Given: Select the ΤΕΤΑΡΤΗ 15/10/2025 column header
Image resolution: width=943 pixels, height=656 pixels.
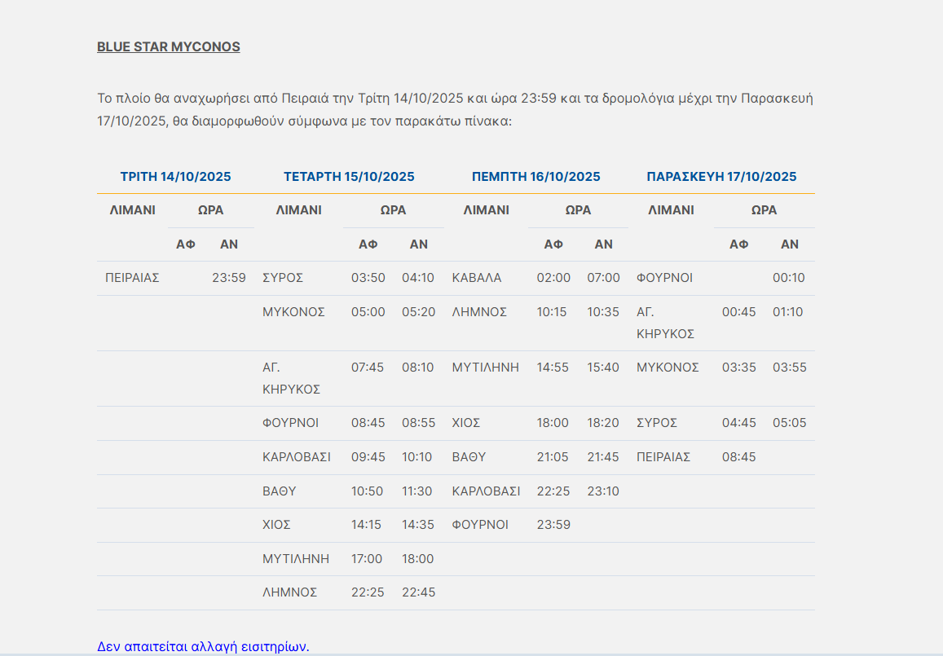Looking at the screenshot, I should tap(349, 177).
